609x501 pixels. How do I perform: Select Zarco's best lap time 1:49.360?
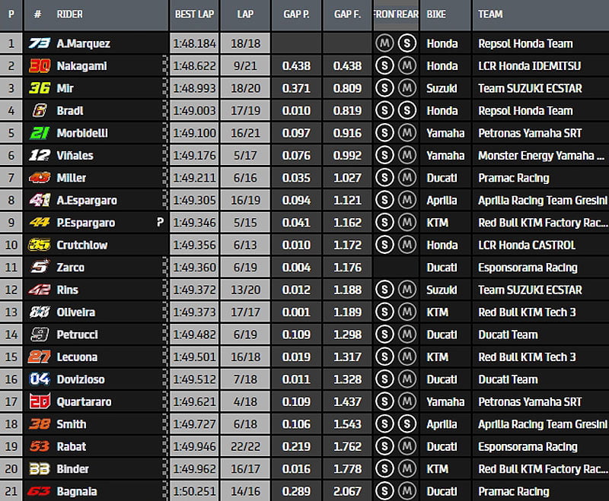[193, 268]
